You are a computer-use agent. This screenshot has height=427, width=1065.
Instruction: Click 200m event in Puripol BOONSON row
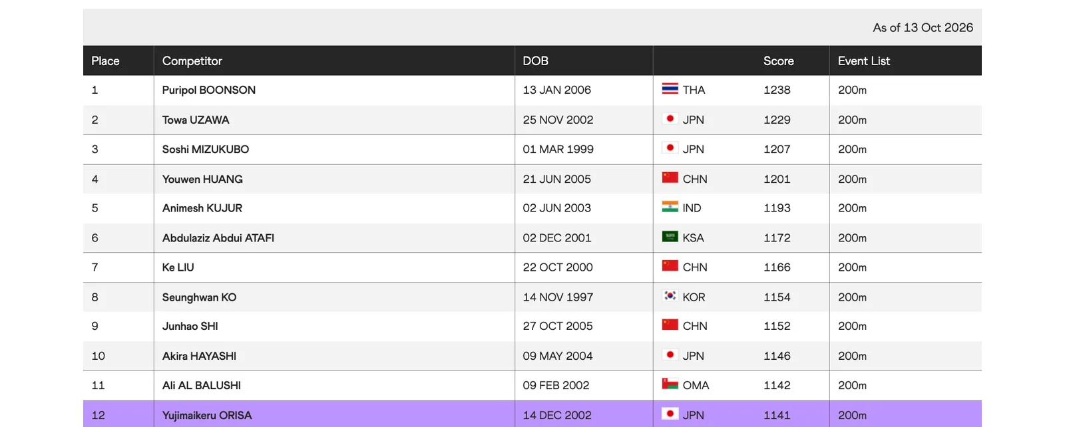(852, 90)
